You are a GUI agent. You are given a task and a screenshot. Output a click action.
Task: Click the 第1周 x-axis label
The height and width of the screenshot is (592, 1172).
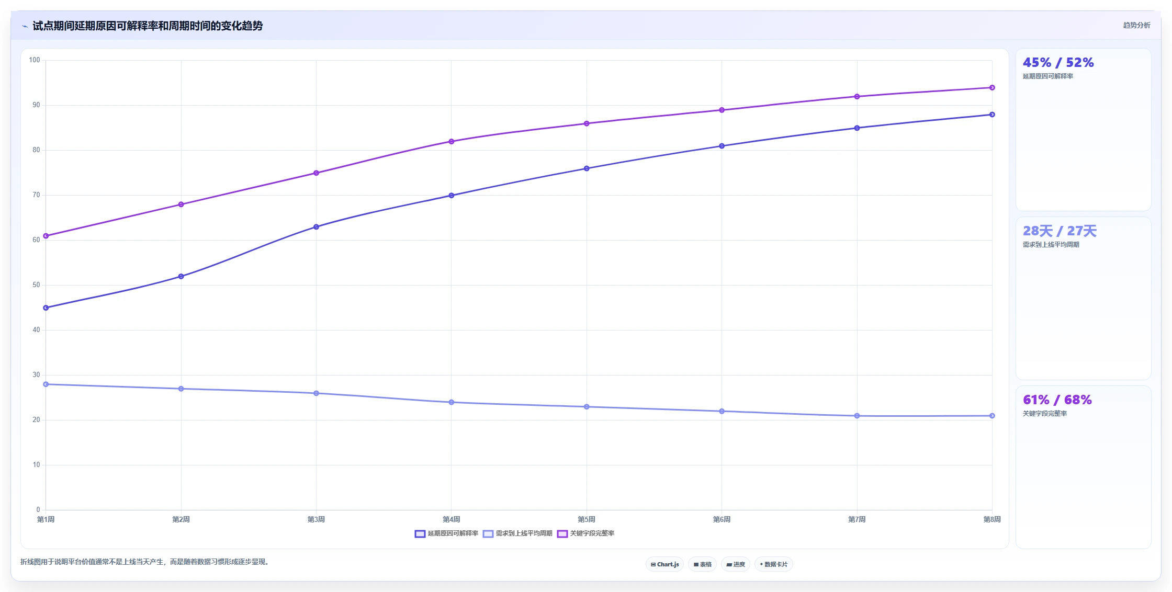(x=46, y=519)
